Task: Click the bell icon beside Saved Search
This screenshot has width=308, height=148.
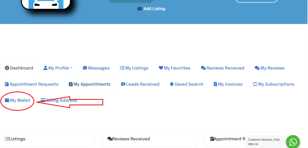Action: click(x=172, y=84)
